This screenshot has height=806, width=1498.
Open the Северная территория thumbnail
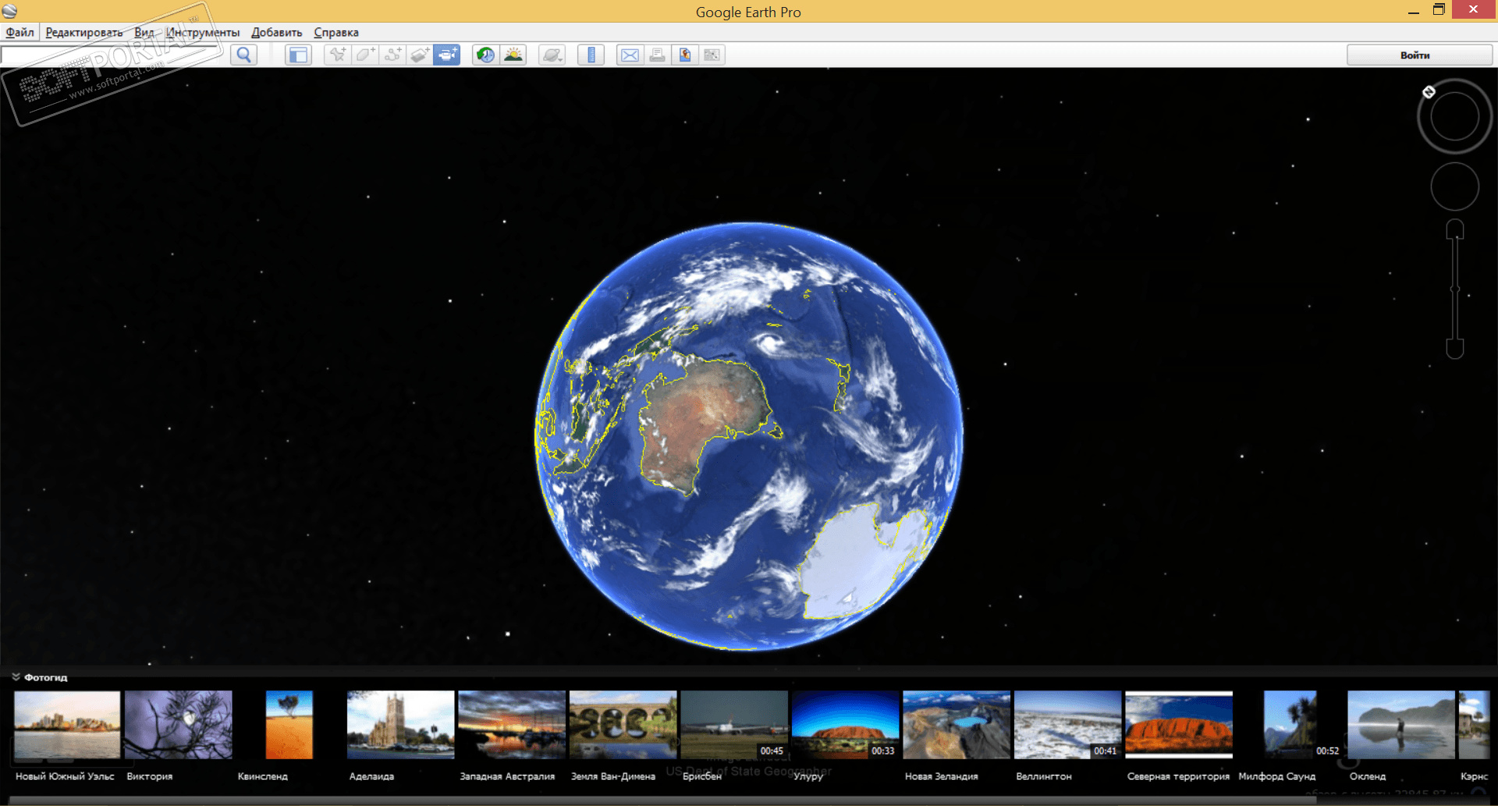[x=1179, y=724]
